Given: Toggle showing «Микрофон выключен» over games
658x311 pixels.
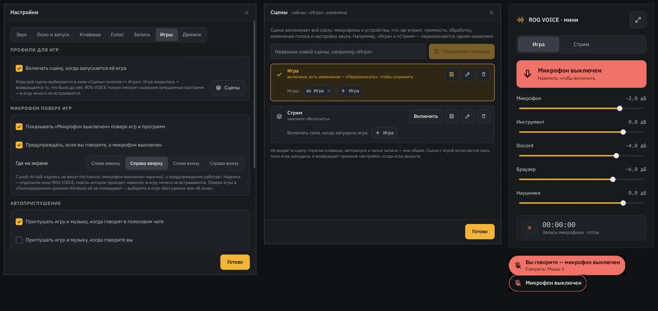Looking at the screenshot, I should click(x=19, y=127).
